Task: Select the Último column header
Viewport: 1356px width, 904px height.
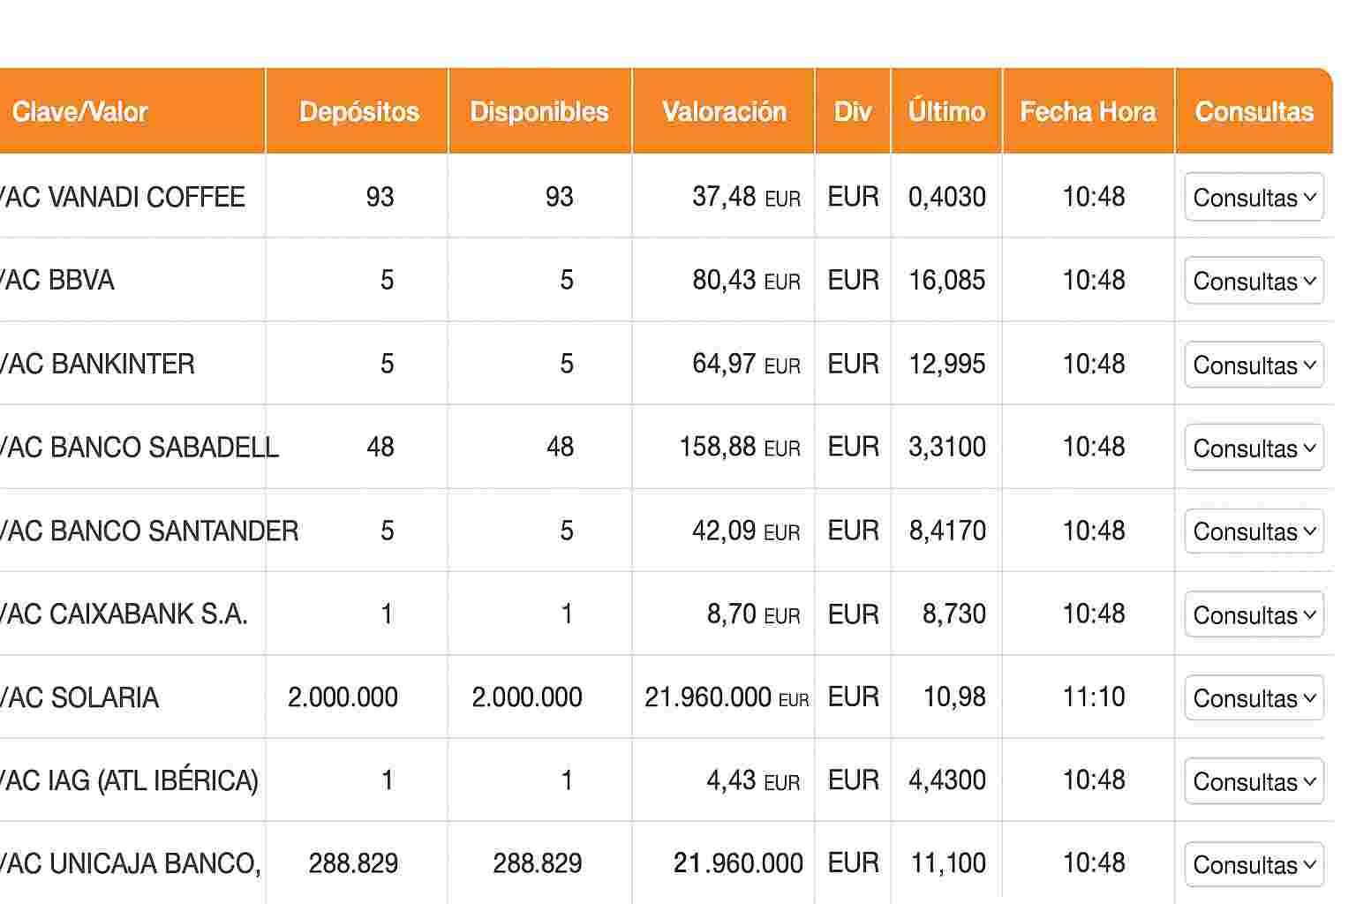Action: [x=946, y=112]
